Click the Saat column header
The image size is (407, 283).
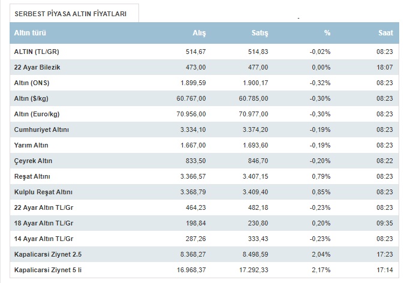coord(385,33)
